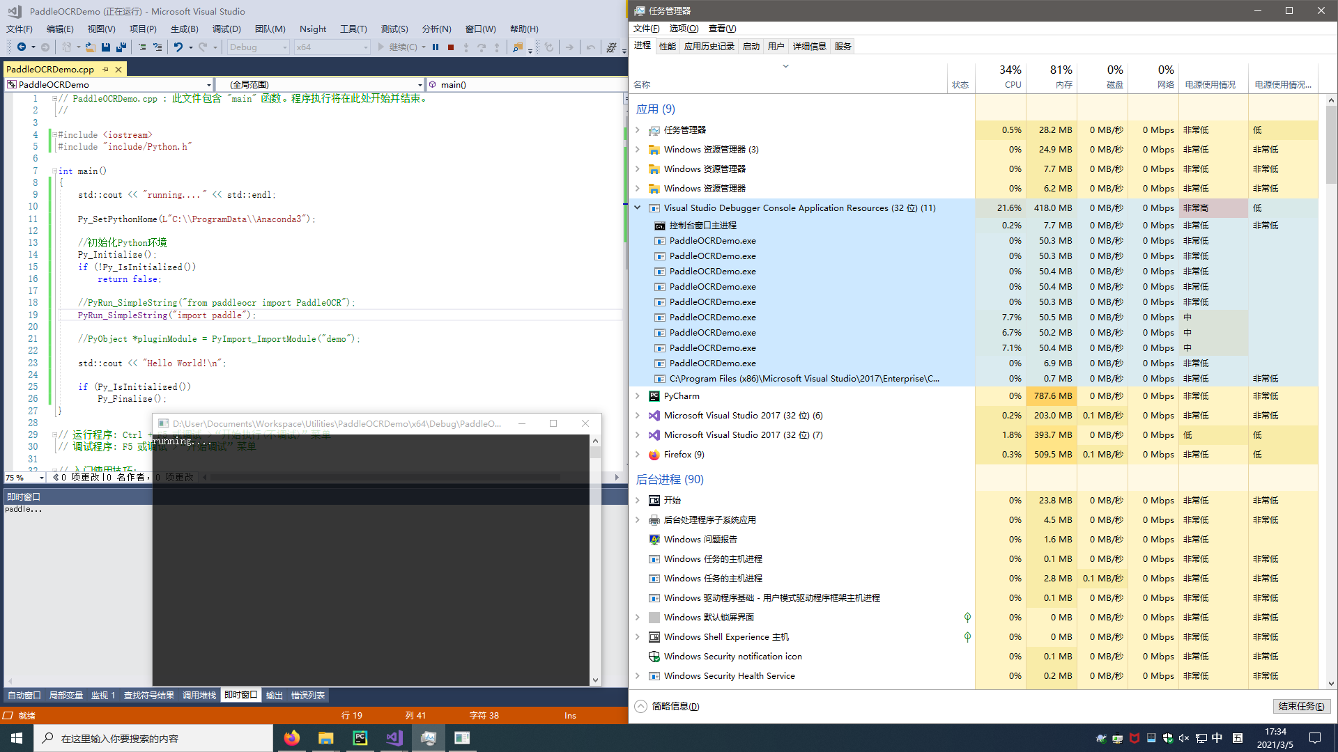Click the Open File folder icon

click(91, 47)
